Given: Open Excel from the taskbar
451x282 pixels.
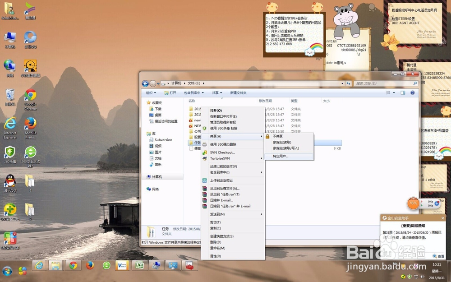Looking at the screenshot, I should [x=140, y=265].
